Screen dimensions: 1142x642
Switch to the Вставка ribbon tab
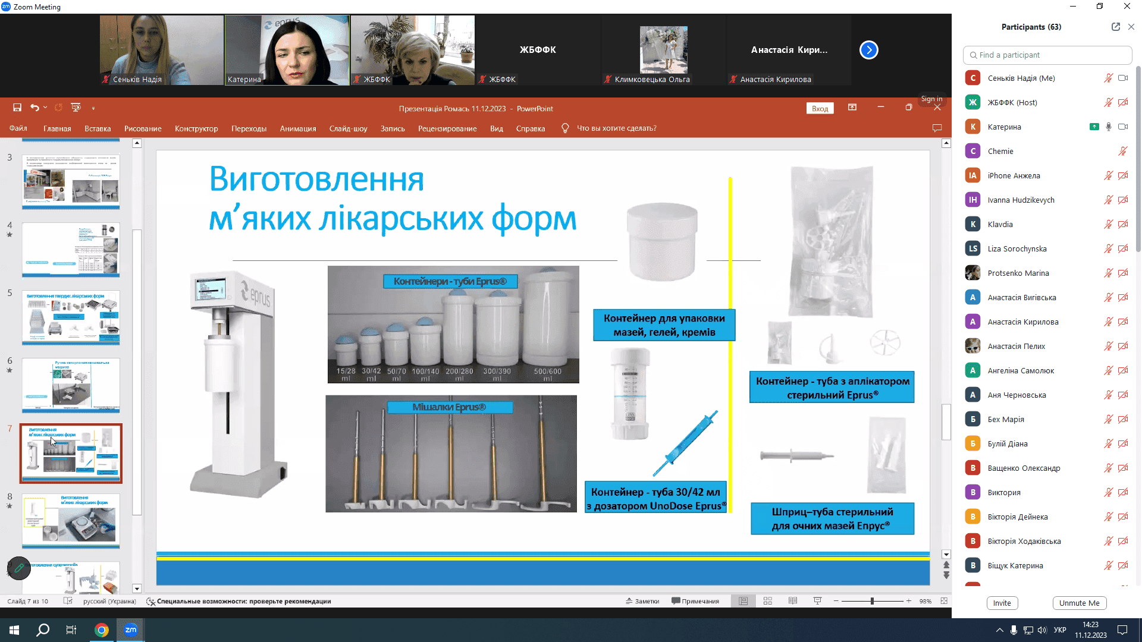coord(98,128)
